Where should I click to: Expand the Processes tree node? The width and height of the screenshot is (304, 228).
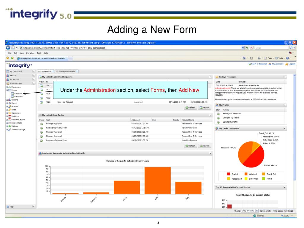click(7, 87)
